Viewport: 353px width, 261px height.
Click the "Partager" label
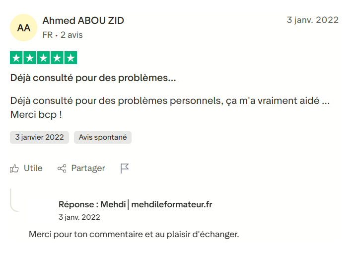coord(88,169)
